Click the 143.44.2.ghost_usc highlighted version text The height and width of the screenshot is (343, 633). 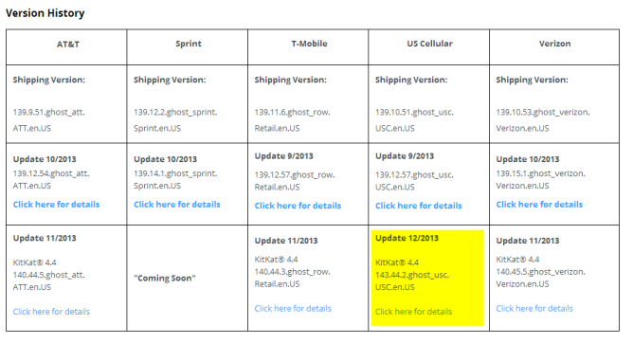(412, 275)
